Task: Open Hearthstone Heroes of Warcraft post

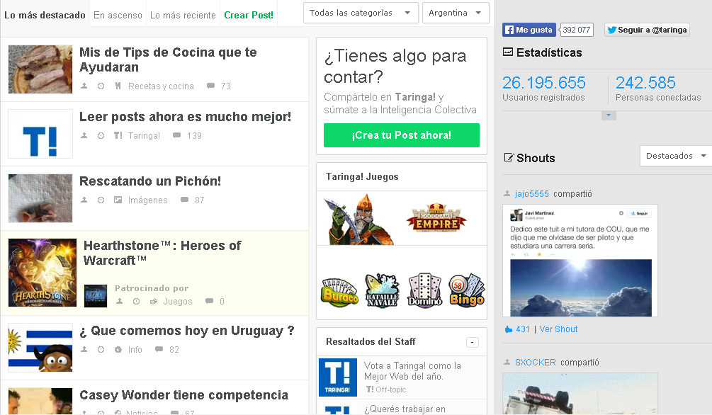Action: tap(162, 253)
